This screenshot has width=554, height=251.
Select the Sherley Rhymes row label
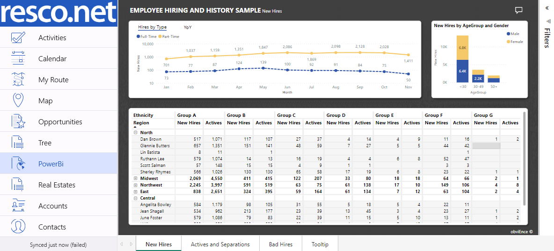coord(155,172)
